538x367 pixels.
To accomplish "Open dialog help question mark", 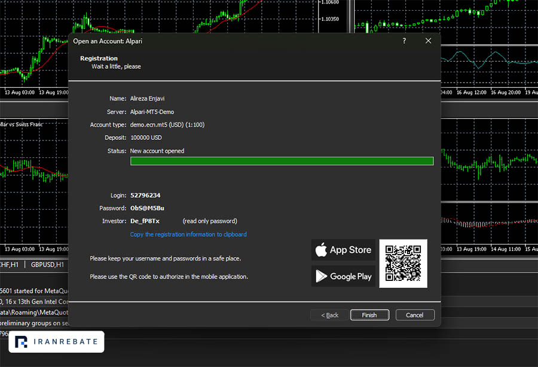I will (x=404, y=41).
